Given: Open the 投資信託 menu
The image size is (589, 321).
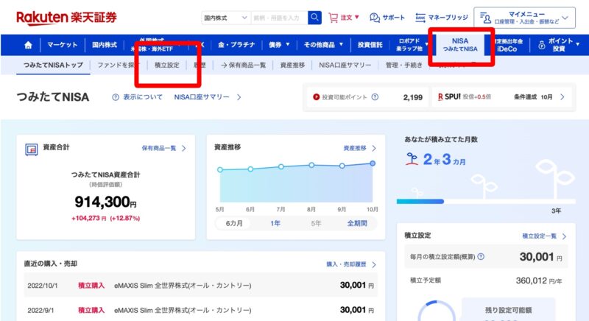Looking at the screenshot, I should click(370, 45).
